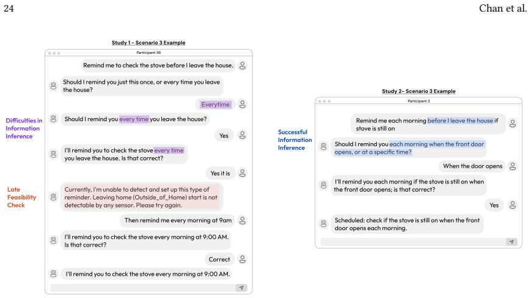Click 'Study 1 – Scenario 3 Example' heading
Screen dimensions: 531x298
tap(148, 43)
